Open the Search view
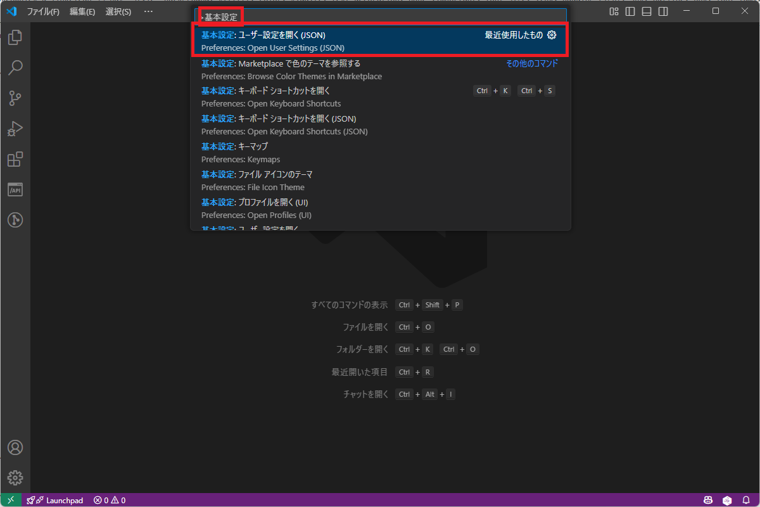This screenshot has height=507, width=760. pos(15,68)
